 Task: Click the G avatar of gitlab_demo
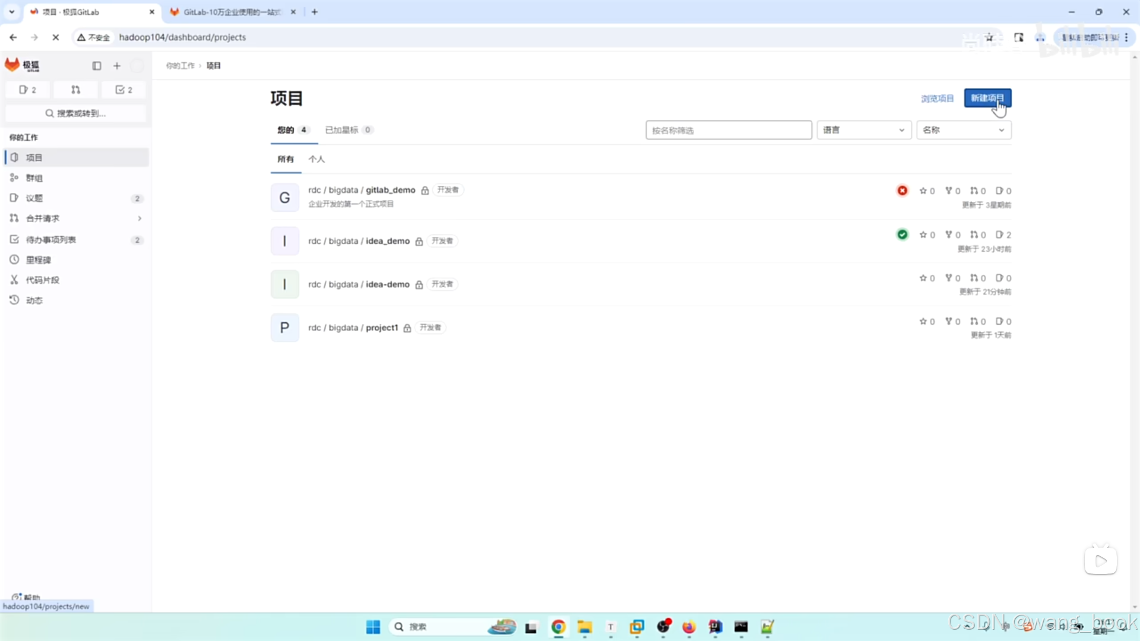pos(285,198)
